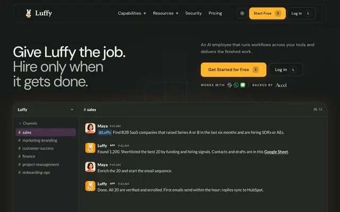Screen dimensions: 340x212
Task: Click Maya's avatar on 9:41 AM message
Action: pos(90,128)
